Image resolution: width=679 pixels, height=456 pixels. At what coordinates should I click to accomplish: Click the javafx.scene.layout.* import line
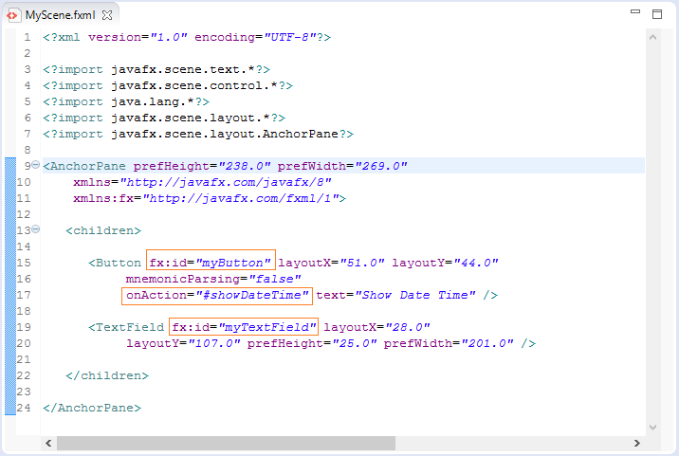164,118
